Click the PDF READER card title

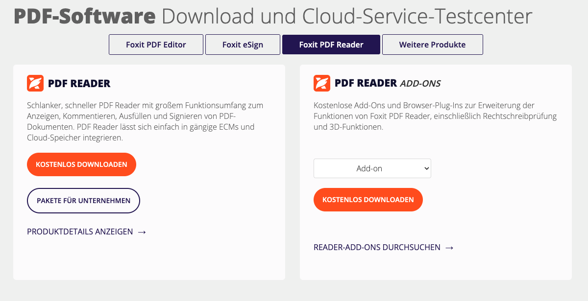pyautogui.click(x=79, y=84)
